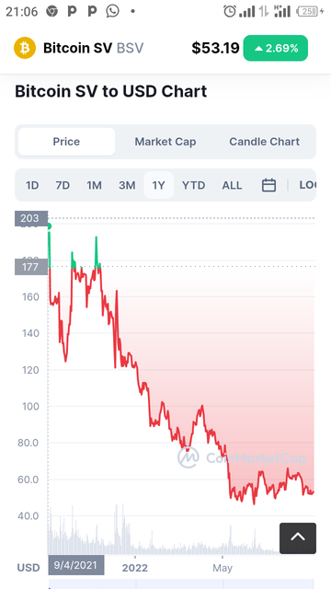
Task: Toggle the LOG scale option
Action: [x=307, y=185]
